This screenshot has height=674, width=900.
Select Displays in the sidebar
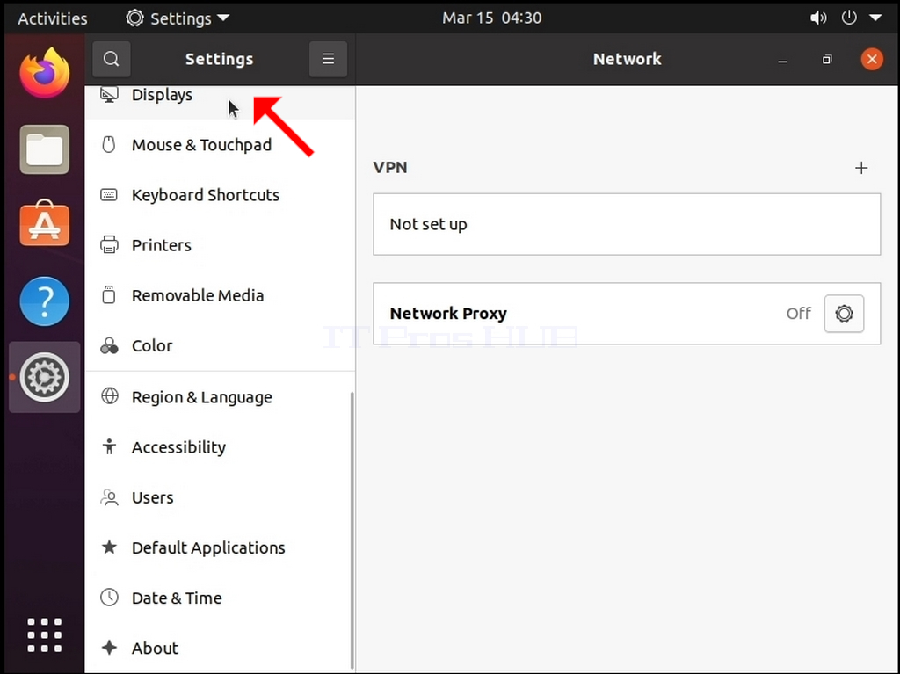220,102
